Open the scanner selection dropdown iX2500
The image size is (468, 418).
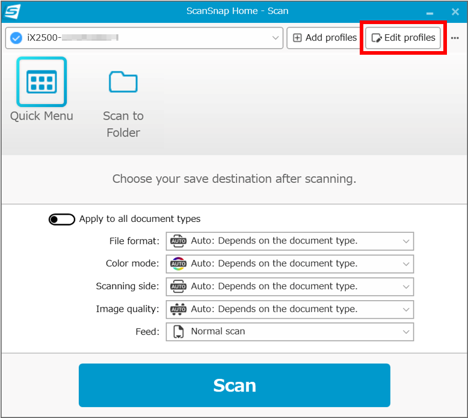[144, 38]
